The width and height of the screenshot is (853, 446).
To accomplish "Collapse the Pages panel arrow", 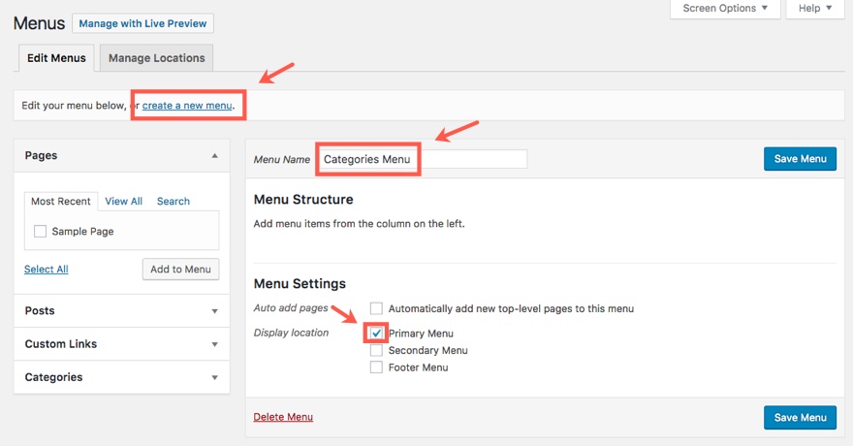I will pos(215,155).
